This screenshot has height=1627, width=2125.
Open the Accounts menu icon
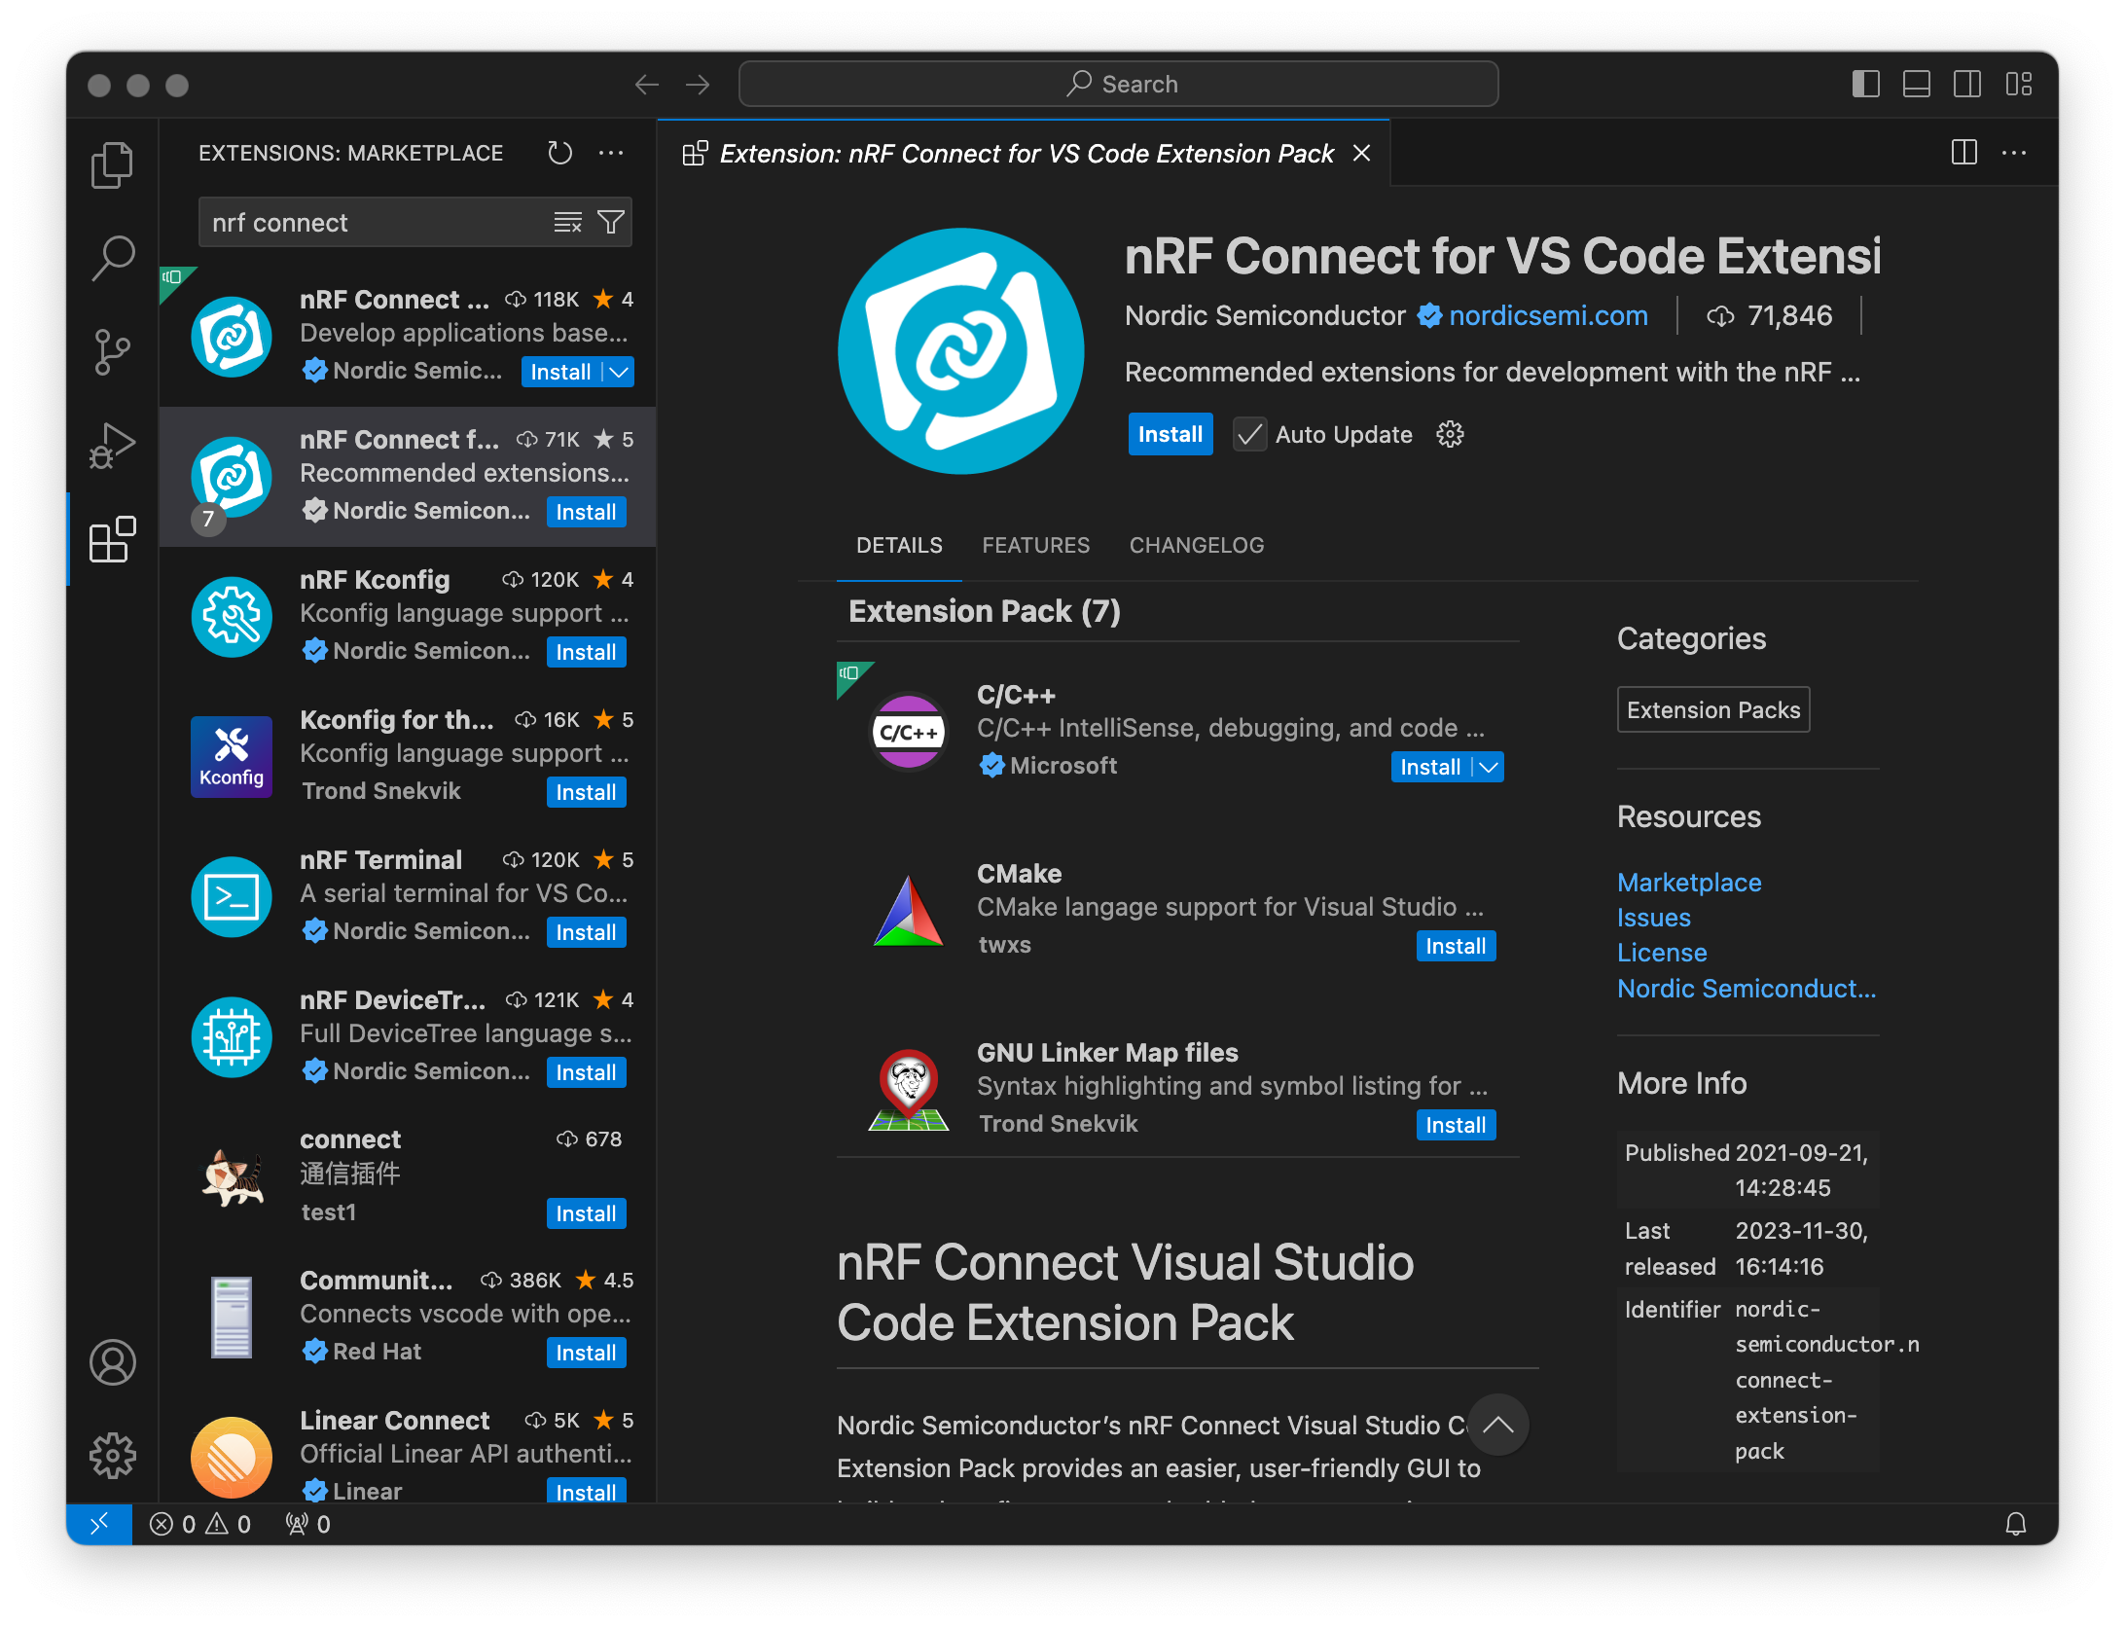[112, 1362]
